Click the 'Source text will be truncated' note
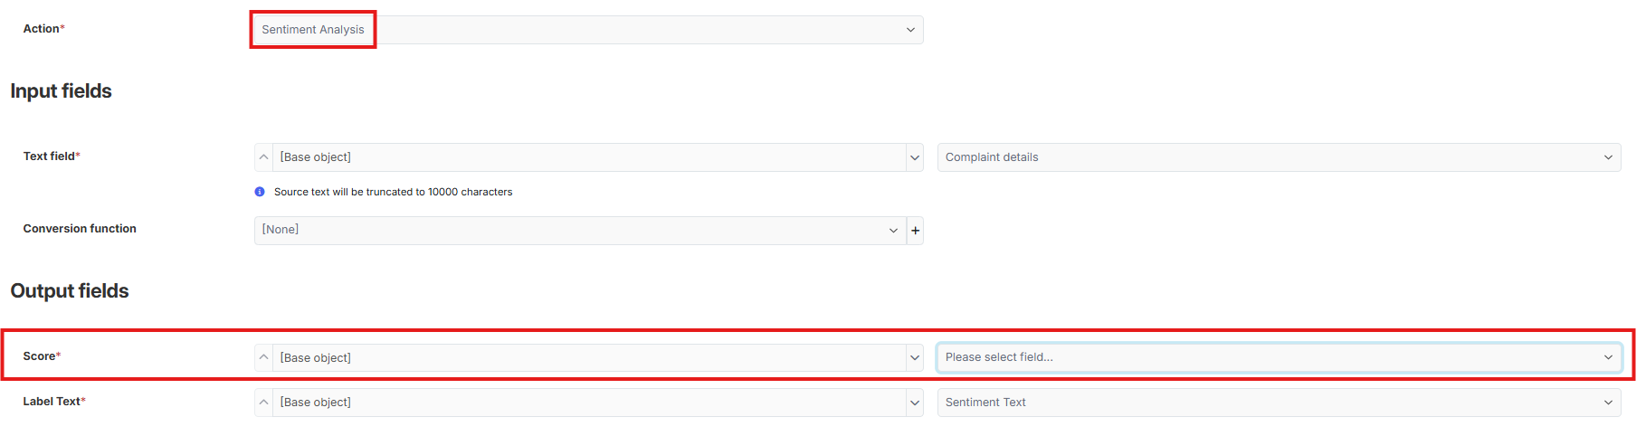Screen dimensions: 1646x436 click(393, 192)
